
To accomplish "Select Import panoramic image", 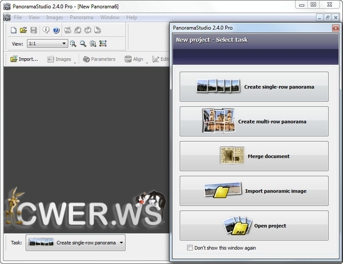I will (x=254, y=191).
